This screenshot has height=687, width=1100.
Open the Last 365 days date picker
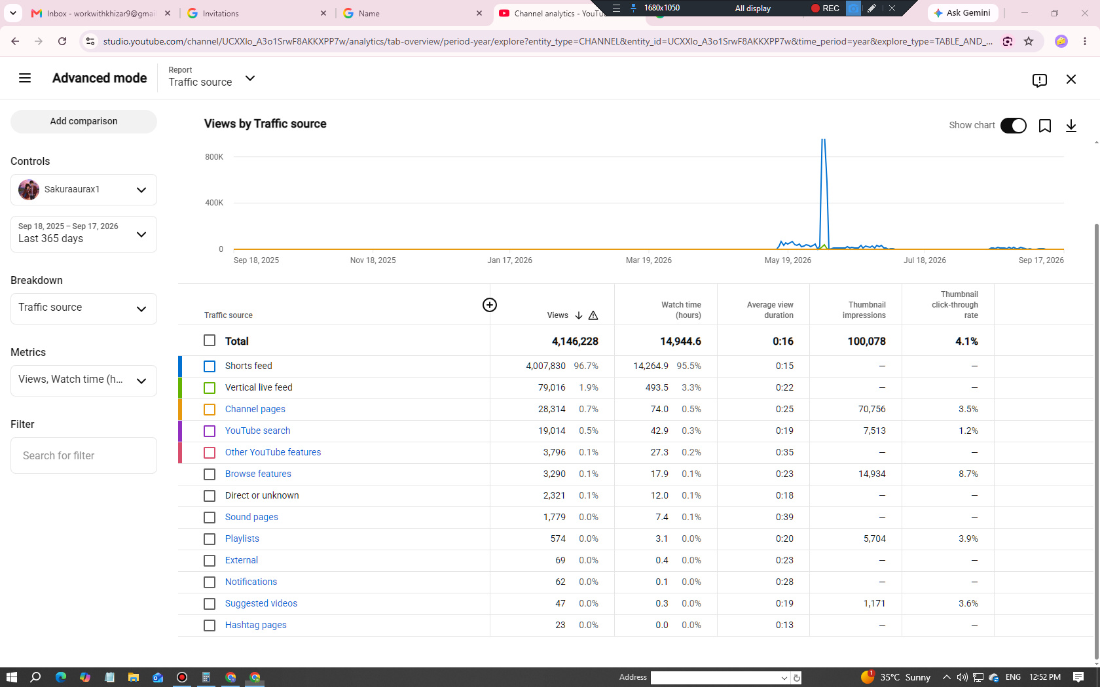84,234
